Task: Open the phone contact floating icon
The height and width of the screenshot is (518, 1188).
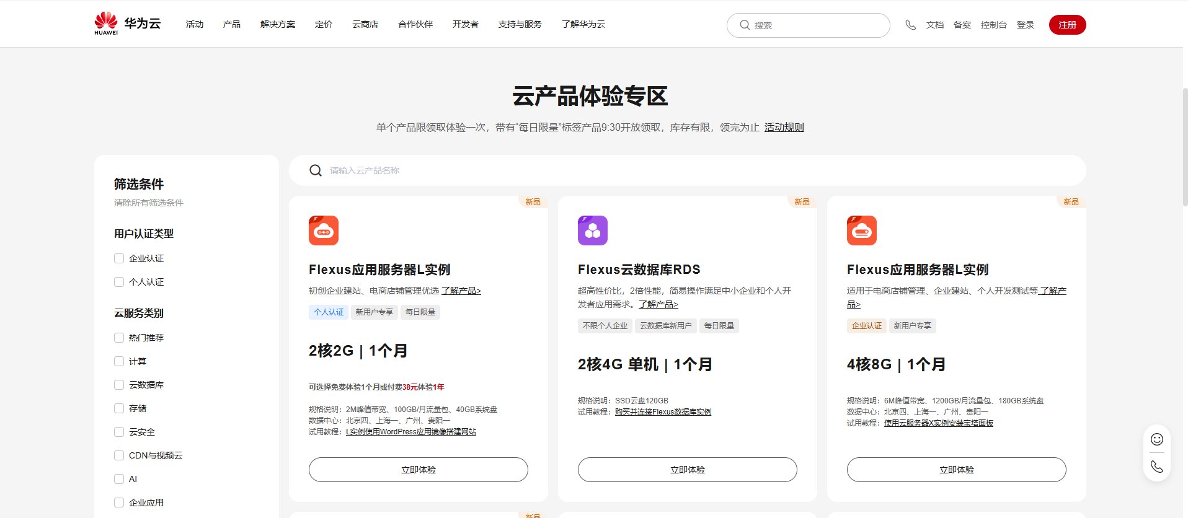Action: [x=1157, y=467]
